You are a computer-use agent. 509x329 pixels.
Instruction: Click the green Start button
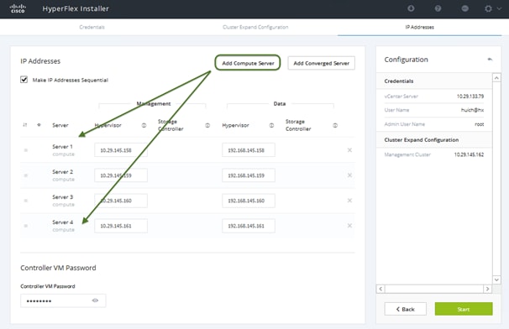click(x=464, y=309)
